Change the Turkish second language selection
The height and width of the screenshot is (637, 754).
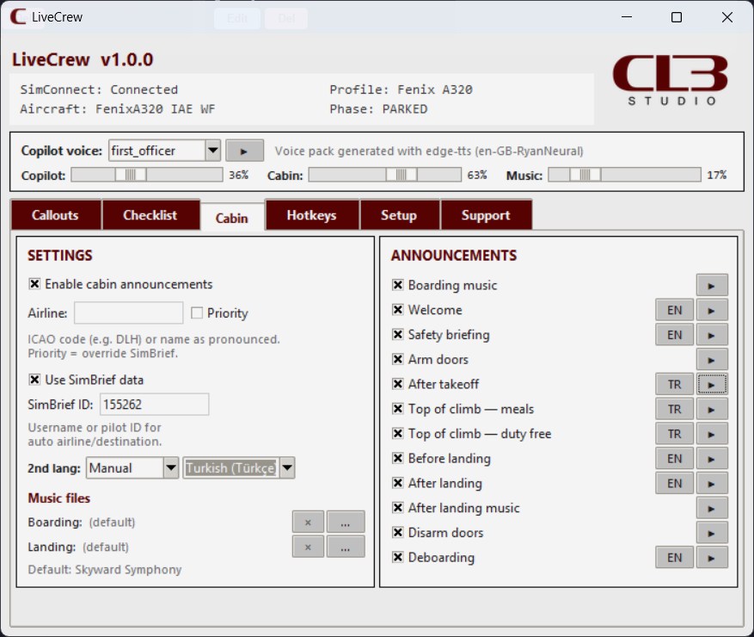pos(286,467)
